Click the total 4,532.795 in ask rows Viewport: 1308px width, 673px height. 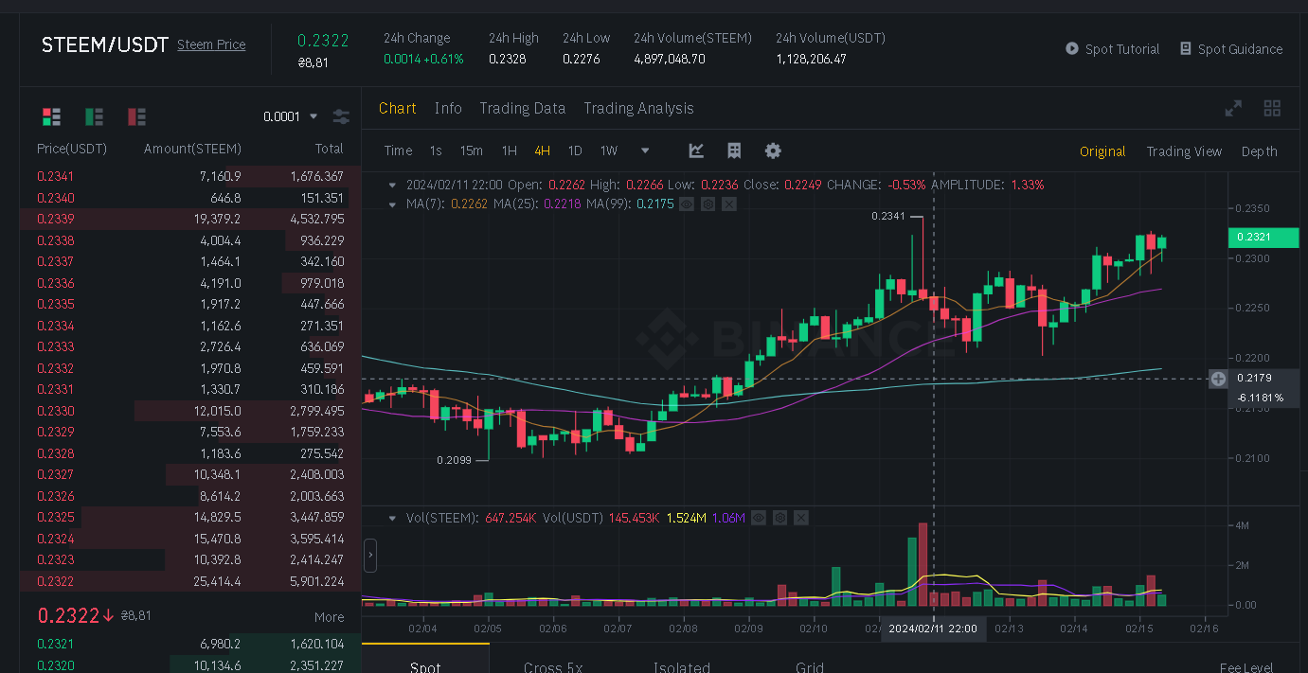tap(316, 219)
